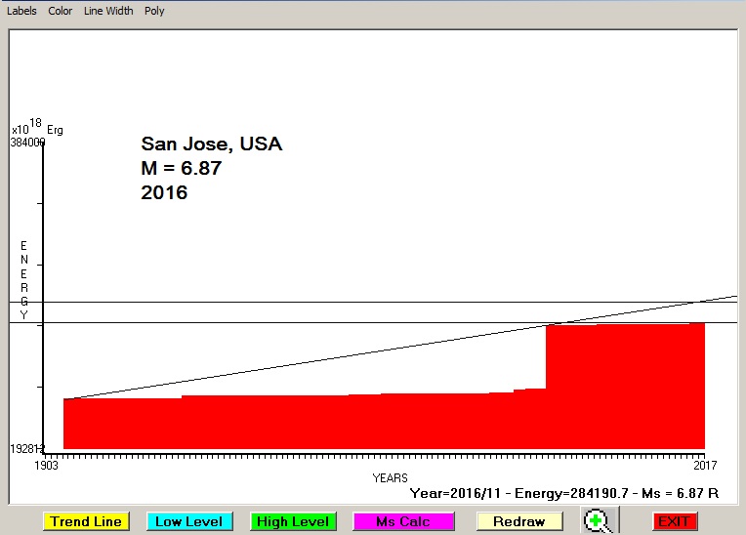The height and width of the screenshot is (535, 746).
Task: Click the Year/Energy/Ms status readout text
Action: pos(564,493)
